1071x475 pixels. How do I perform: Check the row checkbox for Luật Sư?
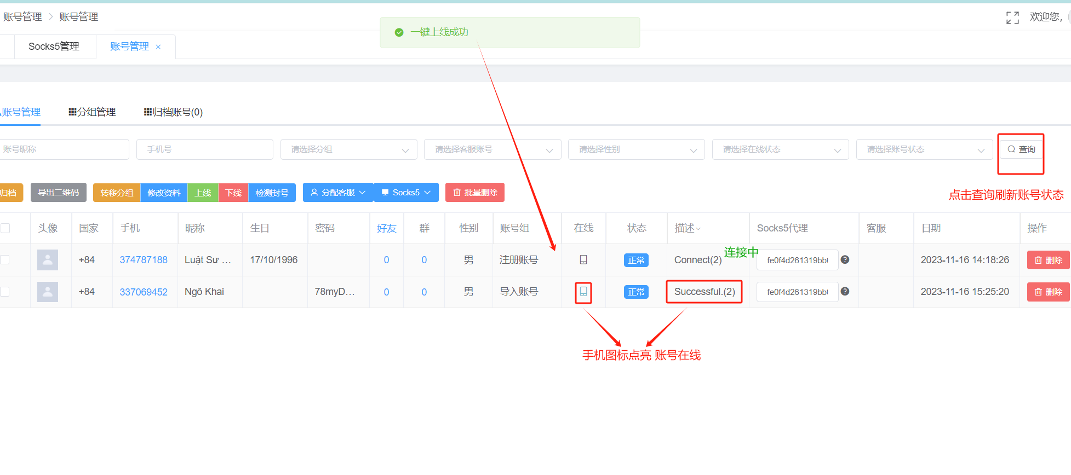[x=5, y=260]
